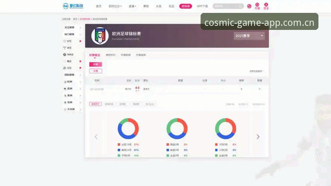Image resolution: width=331 pixels, height=186 pixels.
Task: Expand the 大洋洲 row chevron
Action: (x=80, y=110)
